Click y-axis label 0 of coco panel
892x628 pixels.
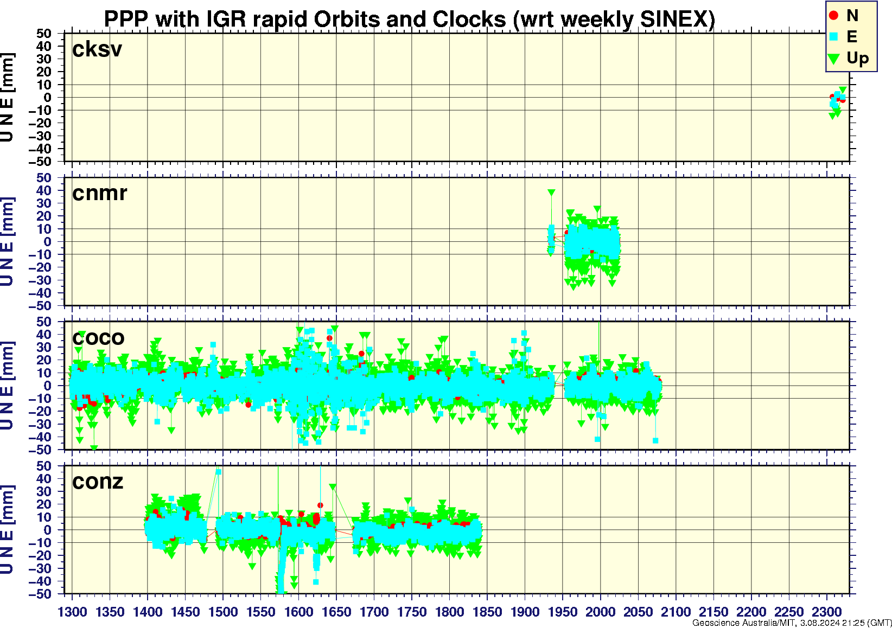tap(48, 386)
